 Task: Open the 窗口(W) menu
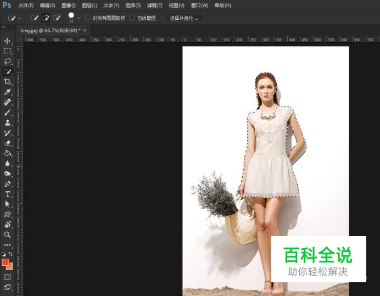click(200, 5)
